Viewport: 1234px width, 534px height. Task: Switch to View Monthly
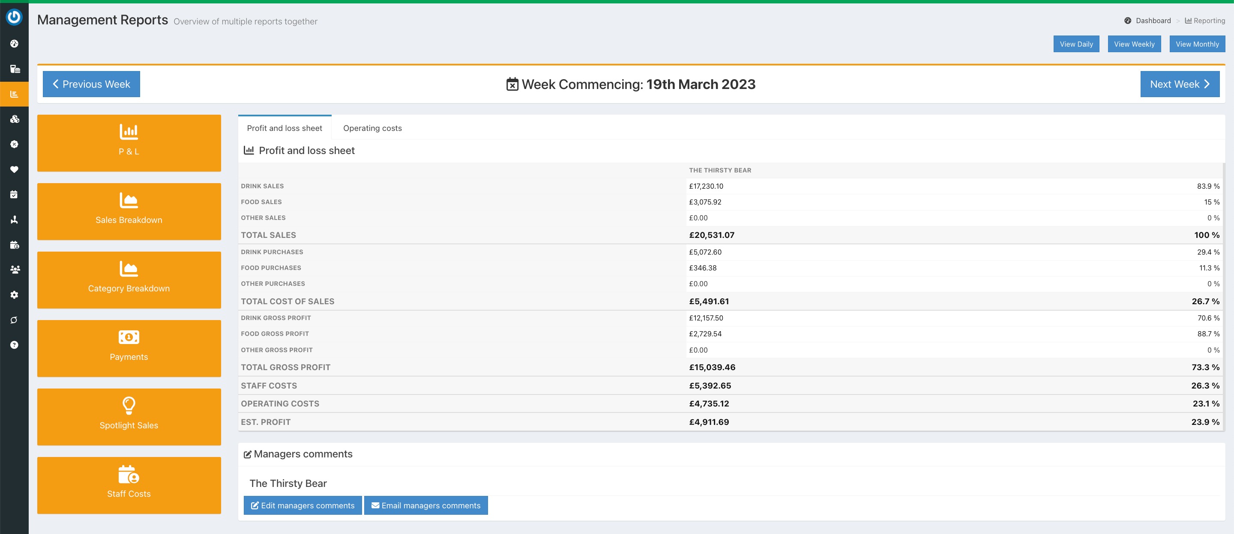pyautogui.click(x=1197, y=44)
